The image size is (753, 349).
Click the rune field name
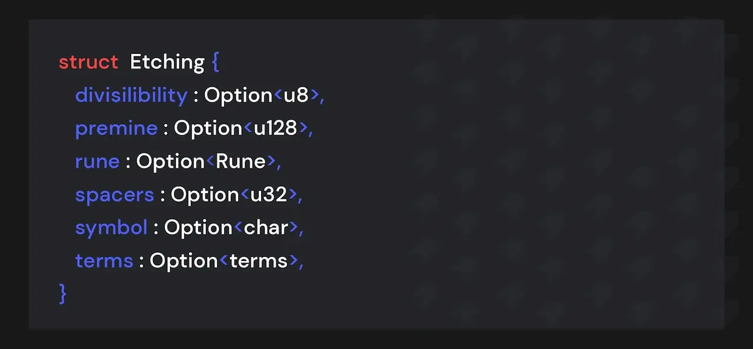pos(97,162)
